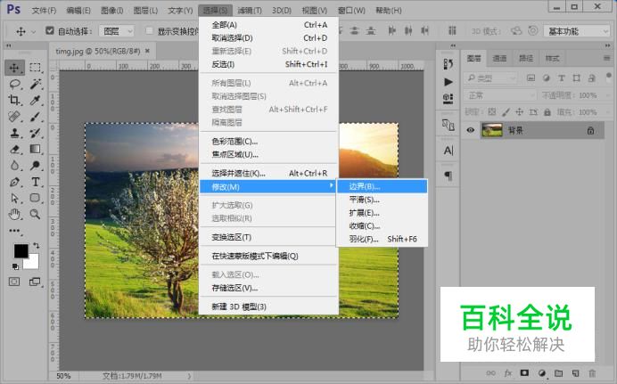Select the Move tool

pos(14,68)
